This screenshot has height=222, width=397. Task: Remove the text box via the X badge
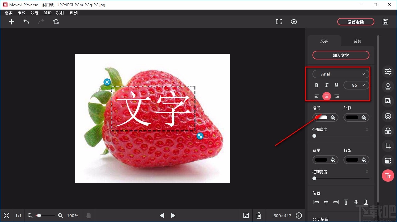pos(107,82)
